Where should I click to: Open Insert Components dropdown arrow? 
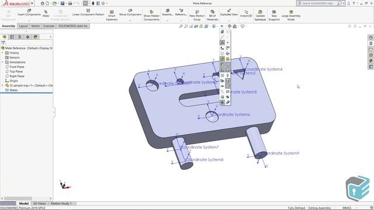[29, 21]
